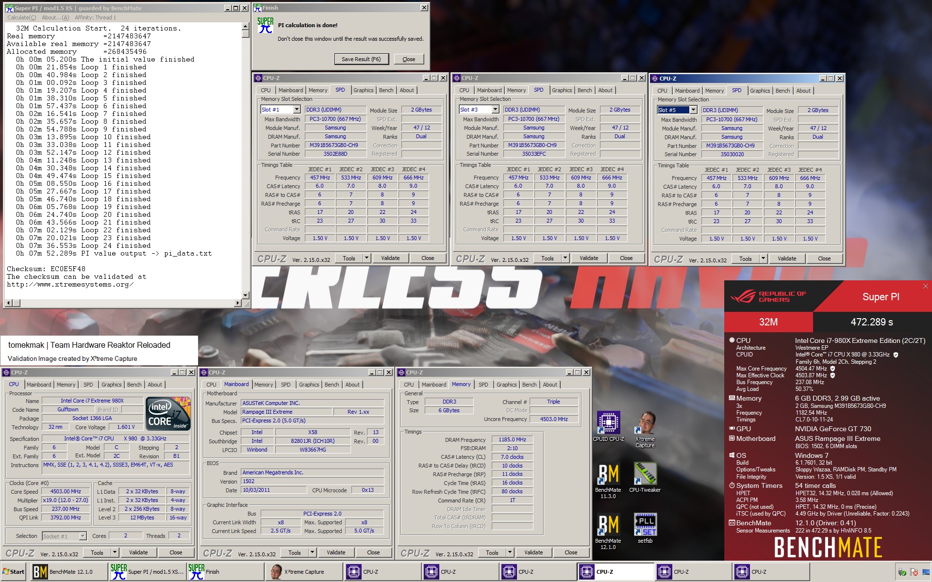
Task: Click the Triple channel value
Action: coord(553,402)
